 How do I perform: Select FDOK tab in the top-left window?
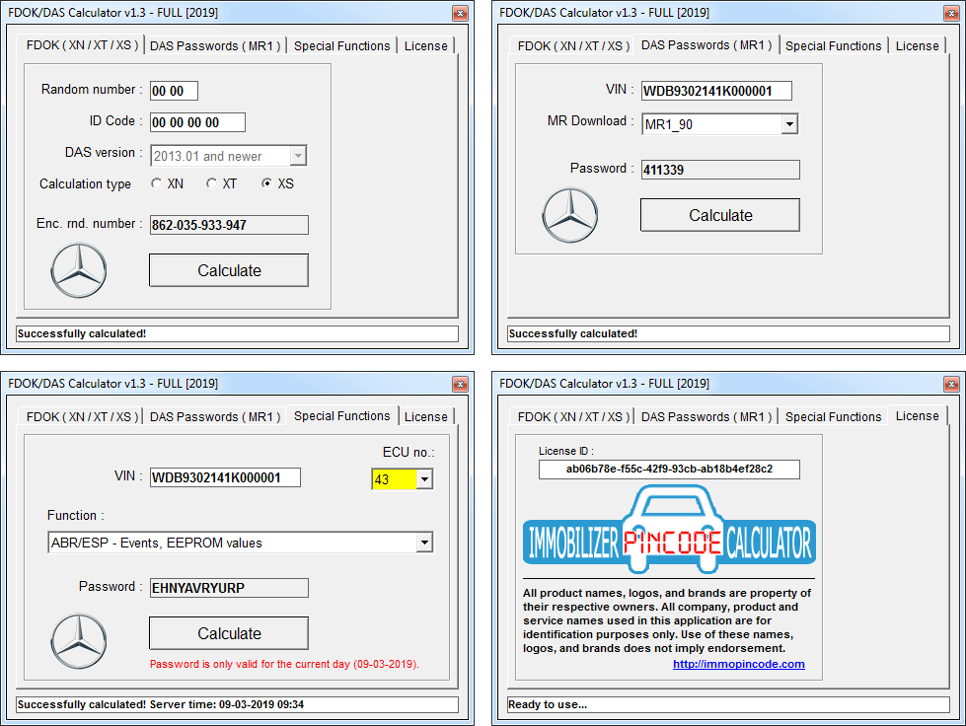pos(82,45)
